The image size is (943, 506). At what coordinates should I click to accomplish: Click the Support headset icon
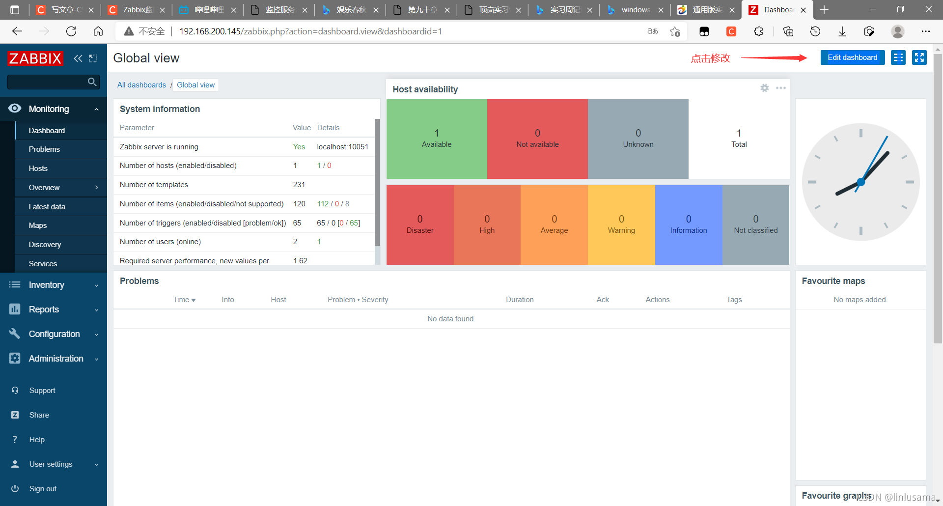[15, 391]
